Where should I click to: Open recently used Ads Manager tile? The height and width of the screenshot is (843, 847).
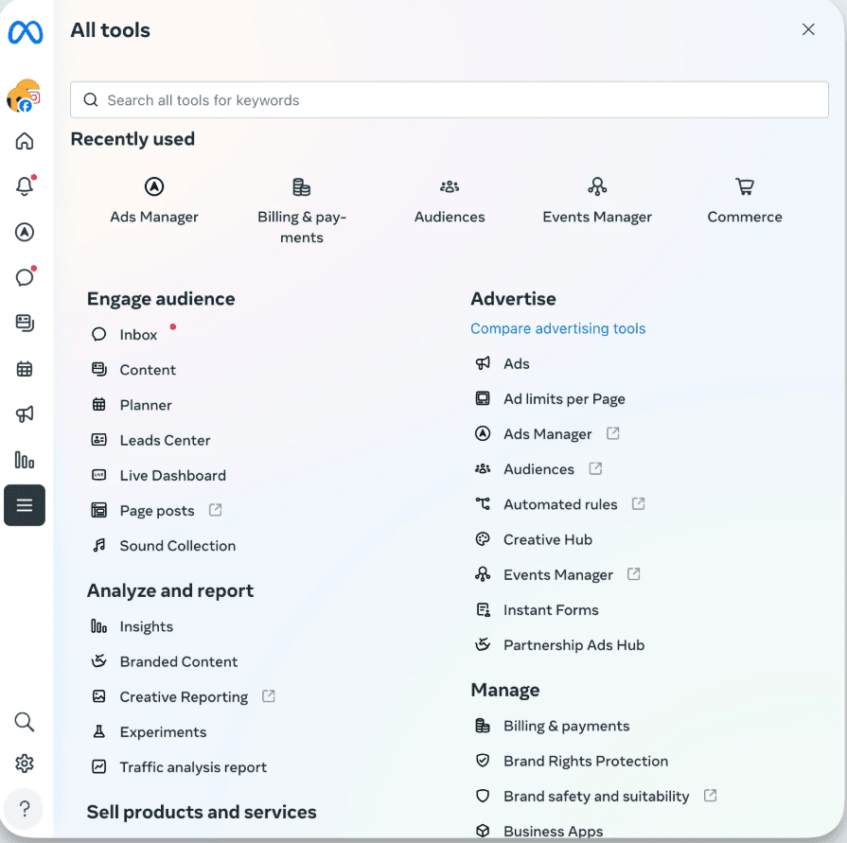(154, 201)
